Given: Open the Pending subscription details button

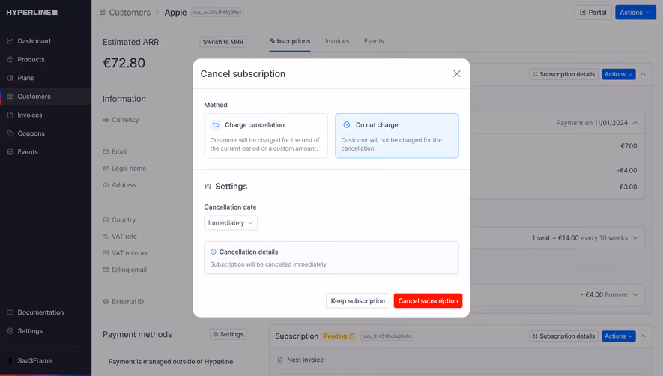Looking at the screenshot, I should point(563,336).
